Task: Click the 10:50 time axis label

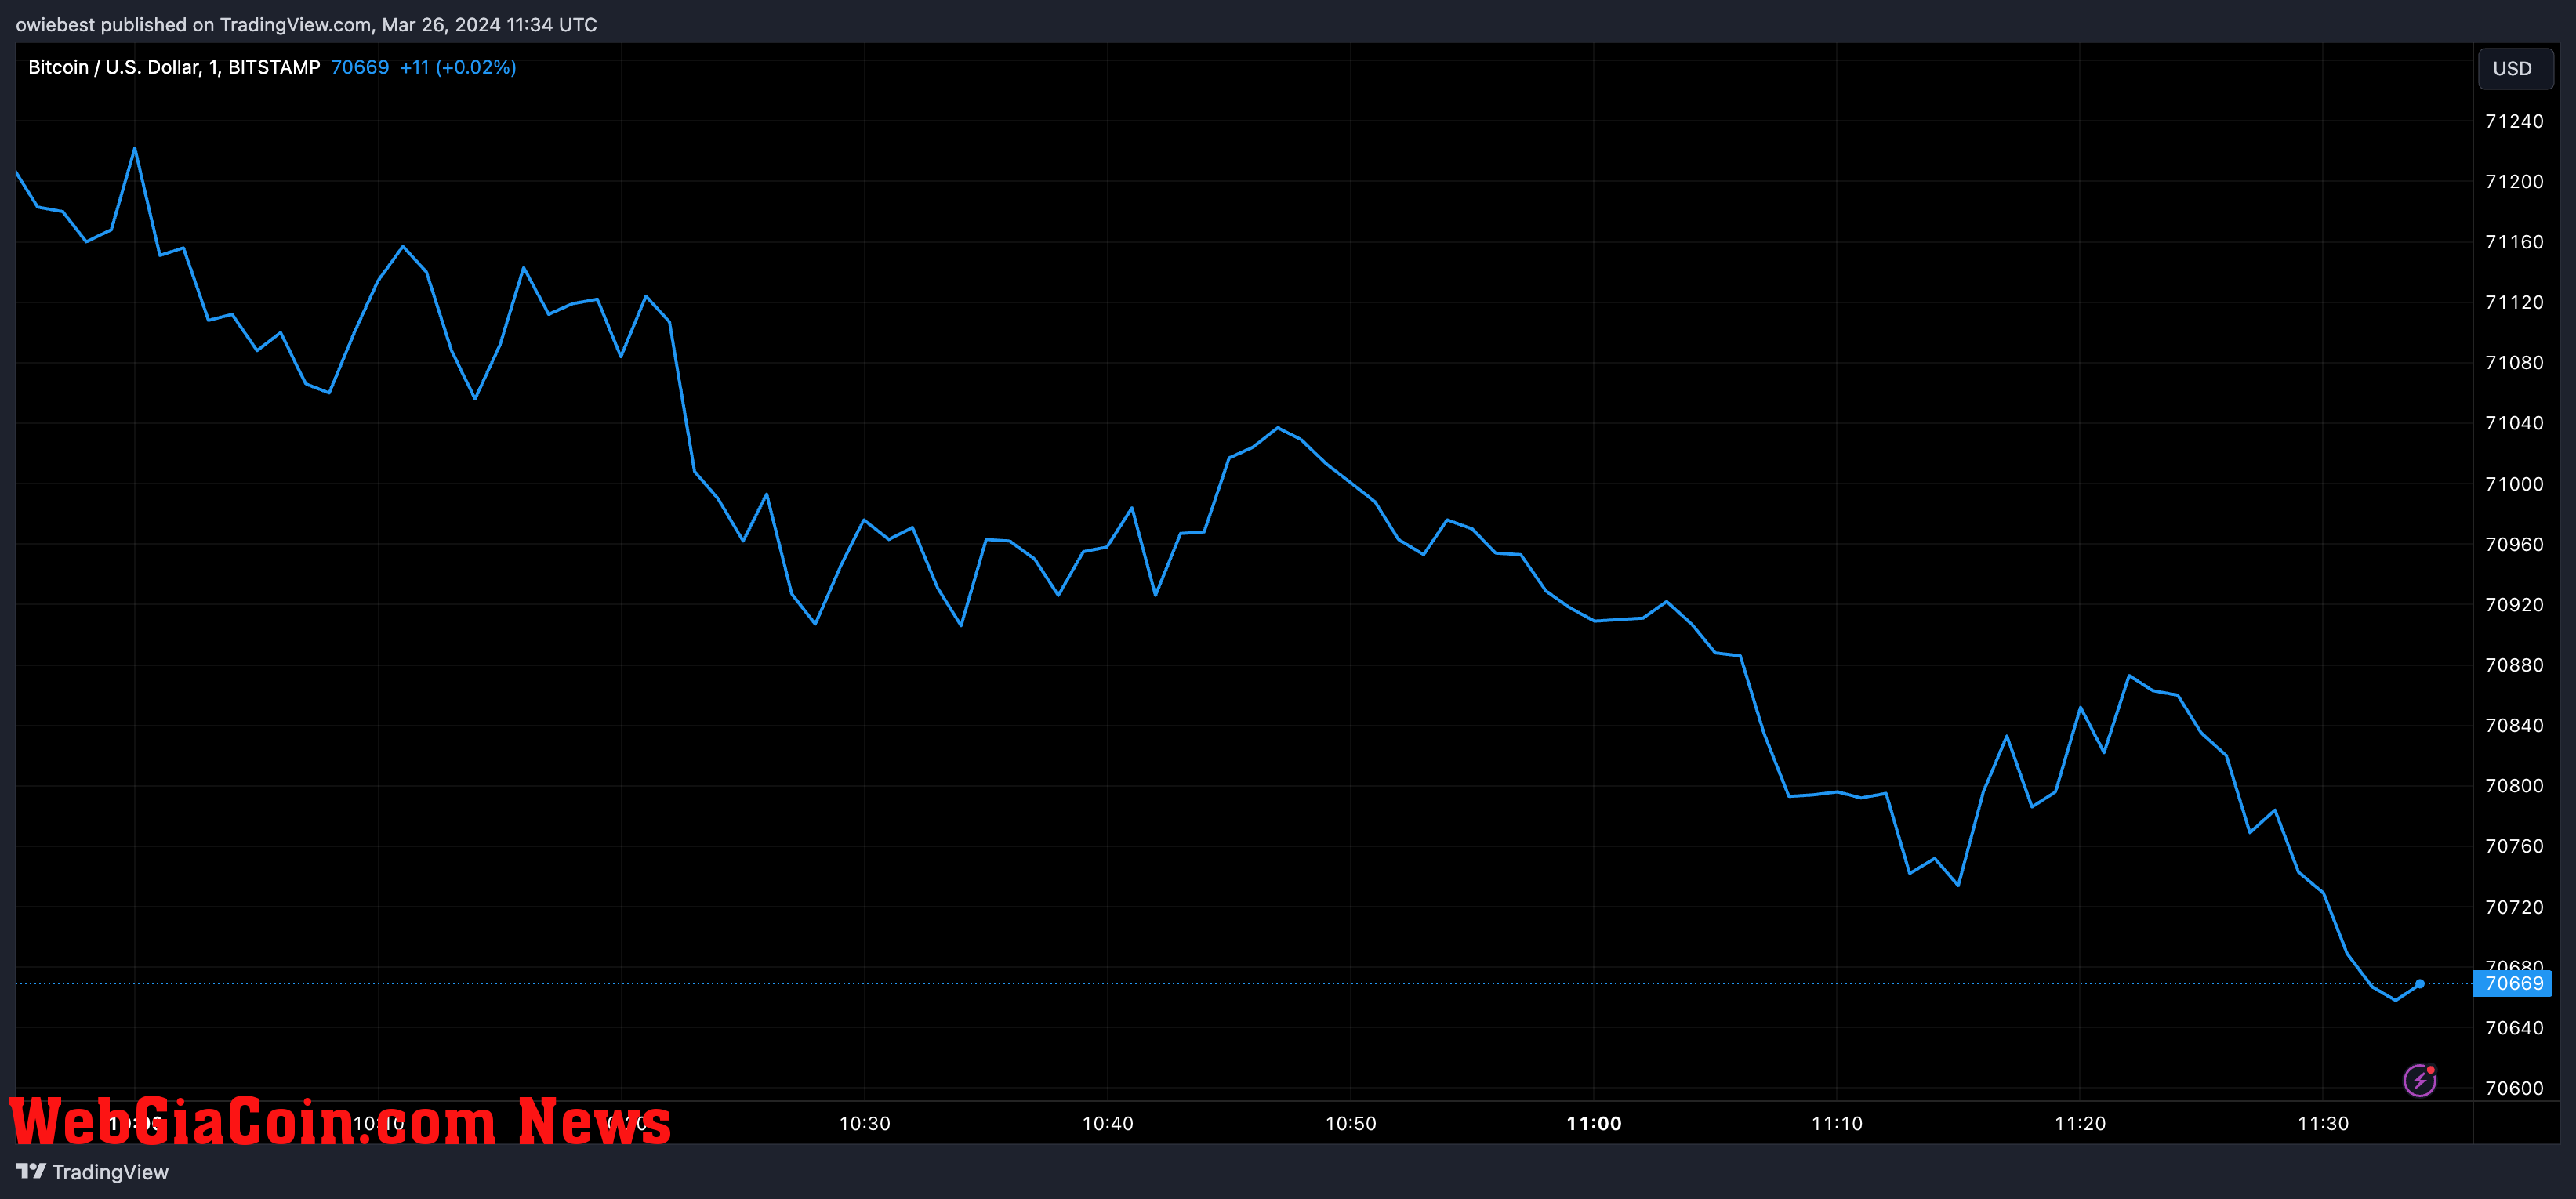Action: tap(1350, 1123)
